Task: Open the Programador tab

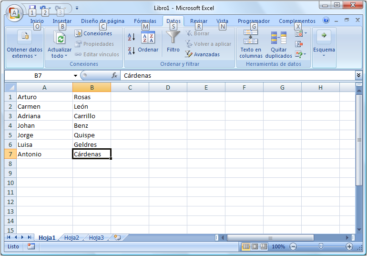Action: click(x=254, y=21)
